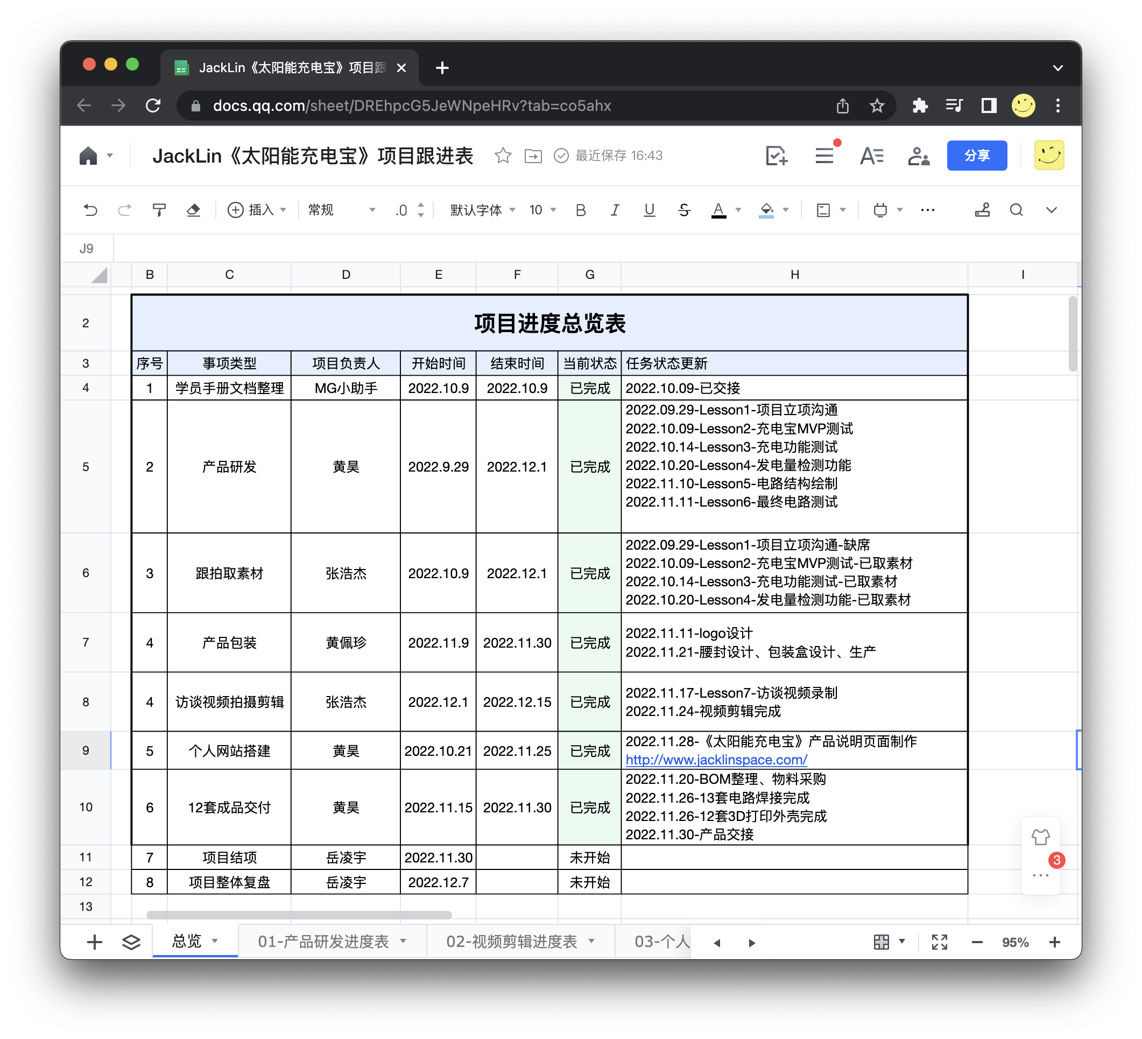Click the stamp tool icon in toolbar
This screenshot has height=1039, width=1142.
click(x=982, y=210)
